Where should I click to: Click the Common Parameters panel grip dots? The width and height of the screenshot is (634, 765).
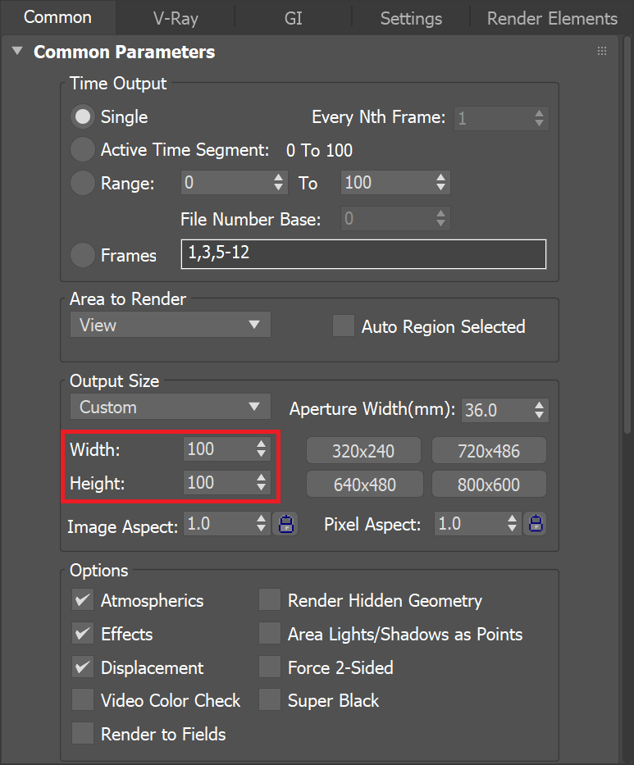point(602,51)
